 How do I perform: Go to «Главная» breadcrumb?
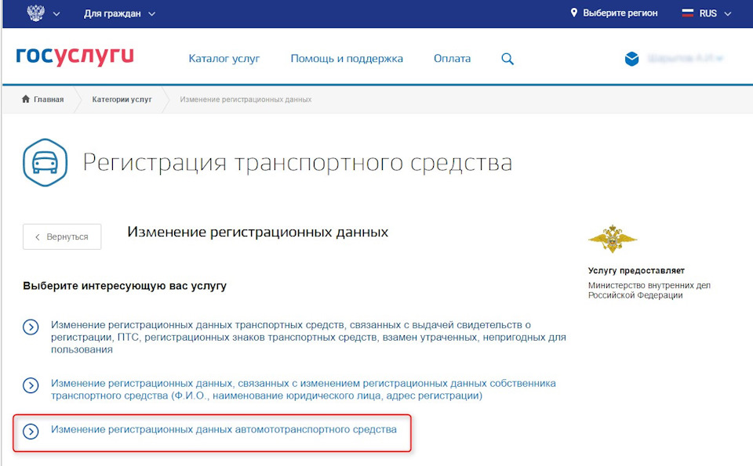[x=49, y=99]
